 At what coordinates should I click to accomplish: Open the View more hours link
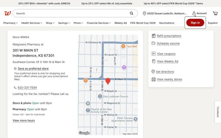pyautogui.click(x=23, y=120)
